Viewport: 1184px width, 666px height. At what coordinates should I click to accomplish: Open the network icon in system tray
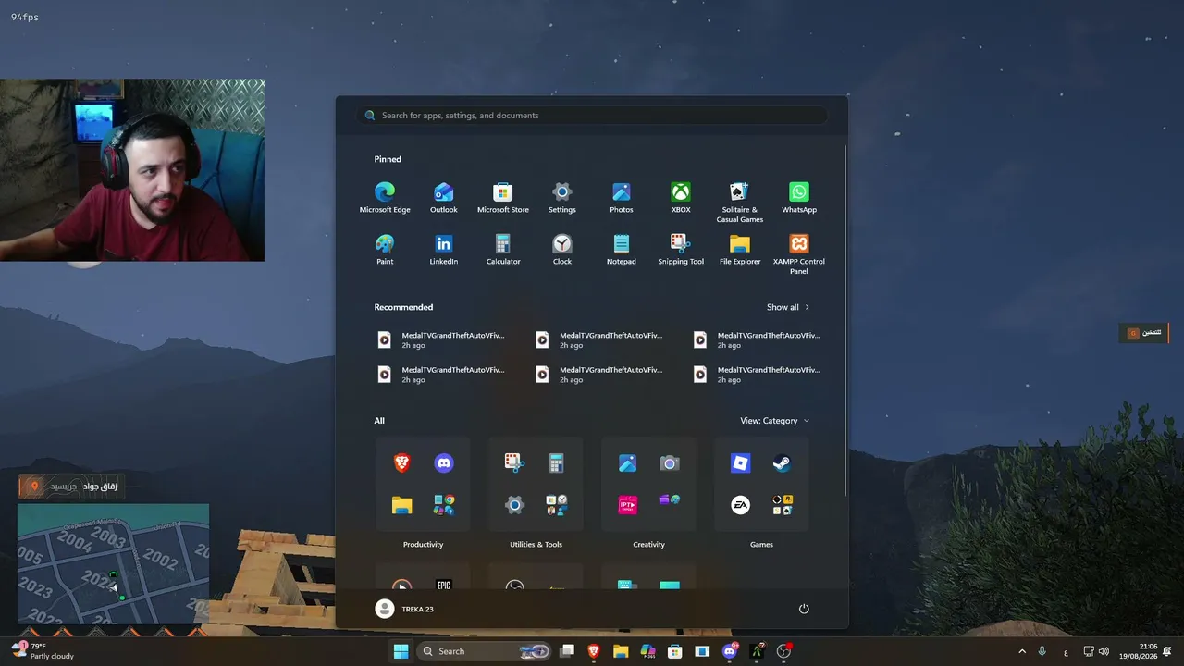(x=1089, y=651)
